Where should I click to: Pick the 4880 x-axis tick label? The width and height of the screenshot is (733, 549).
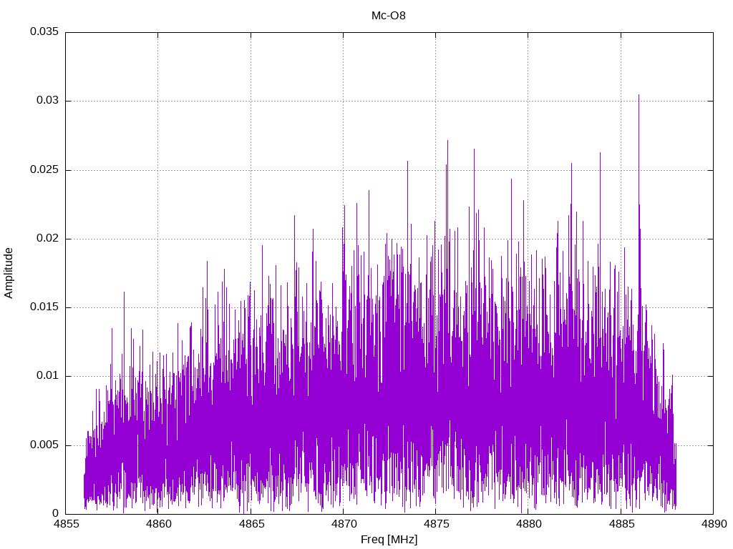coord(528,524)
